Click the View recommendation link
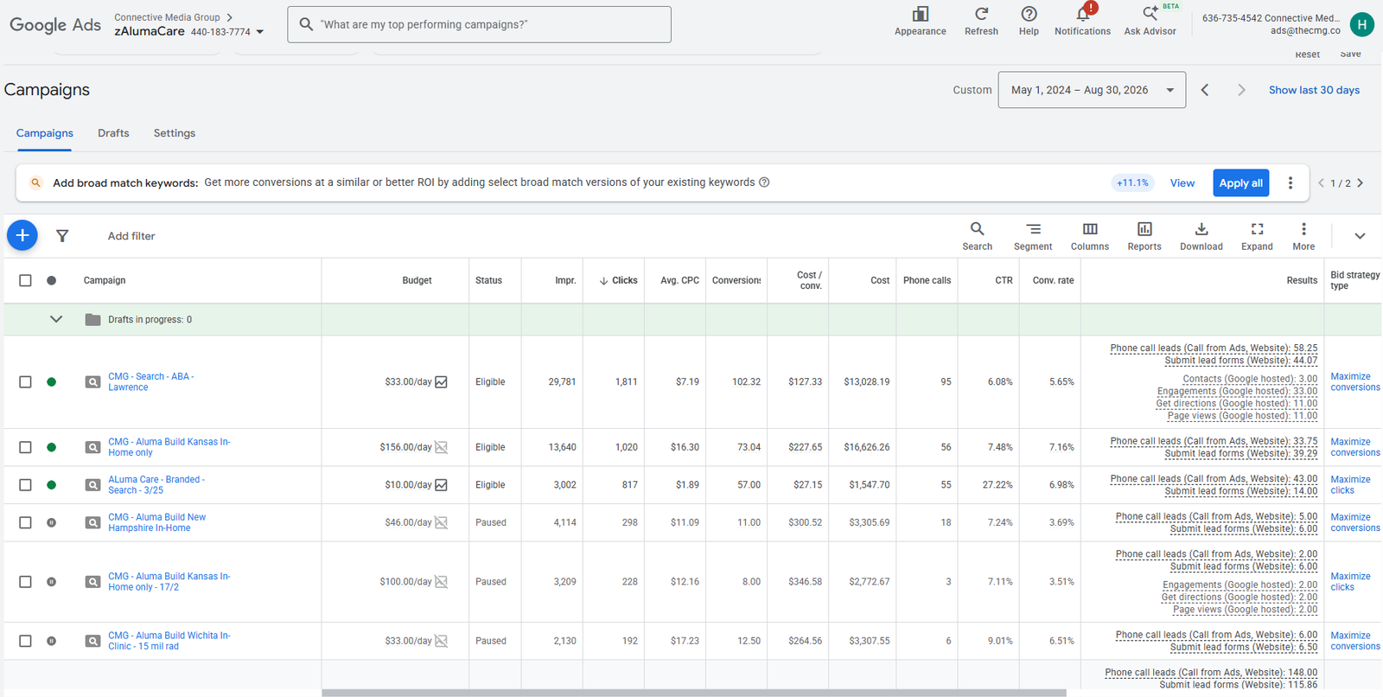The width and height of the screenshot is (1383, 697). 1182,182
